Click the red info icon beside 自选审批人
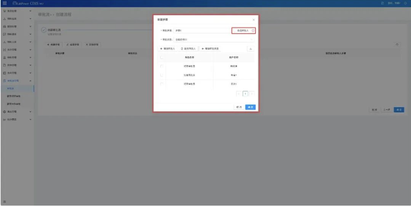The height and width of the screenshot is (206, 411). (253, 31)
